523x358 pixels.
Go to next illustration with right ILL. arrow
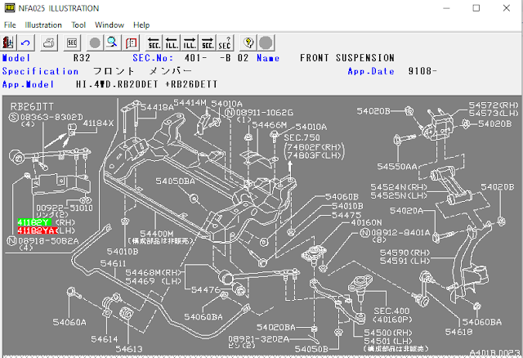pyautogui.click(x=190, y=43)
